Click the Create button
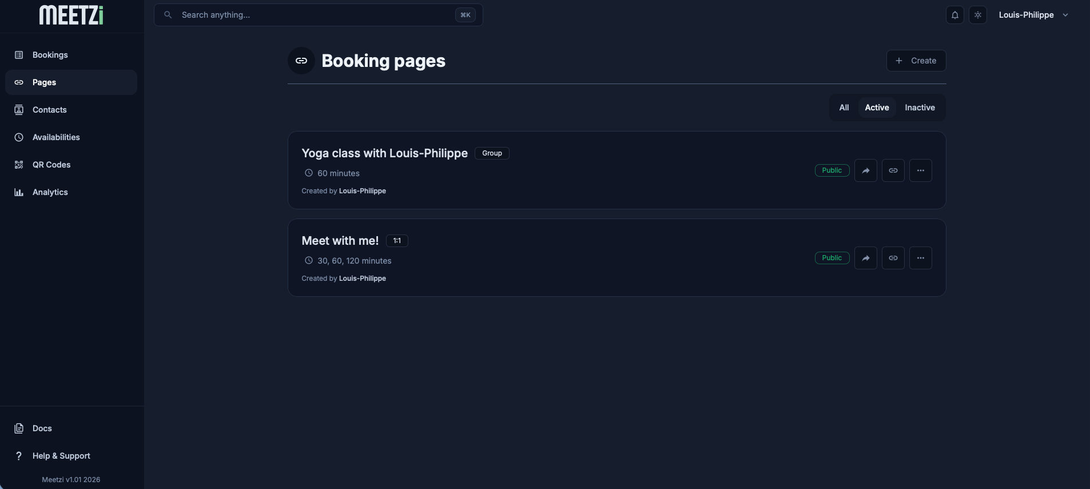This screenshot has height=489, width=1090. pos(916,61)
